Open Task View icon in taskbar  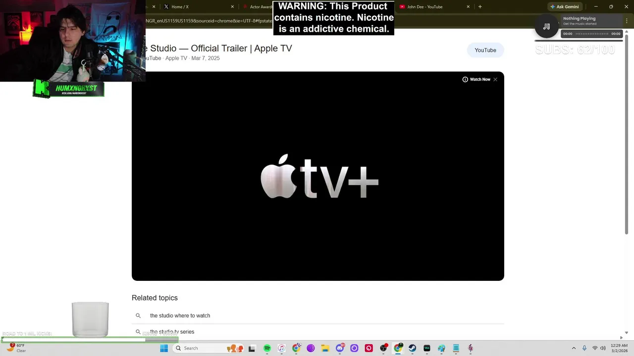click(x=252, y=348)
